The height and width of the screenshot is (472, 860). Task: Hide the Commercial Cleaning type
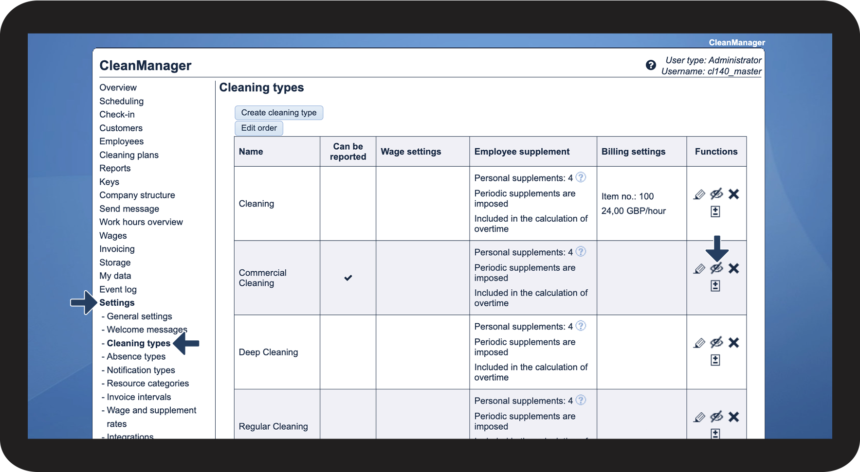[716, 269]
